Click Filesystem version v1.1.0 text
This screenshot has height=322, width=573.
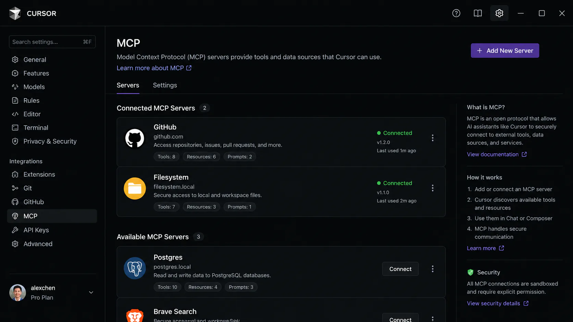383,193
